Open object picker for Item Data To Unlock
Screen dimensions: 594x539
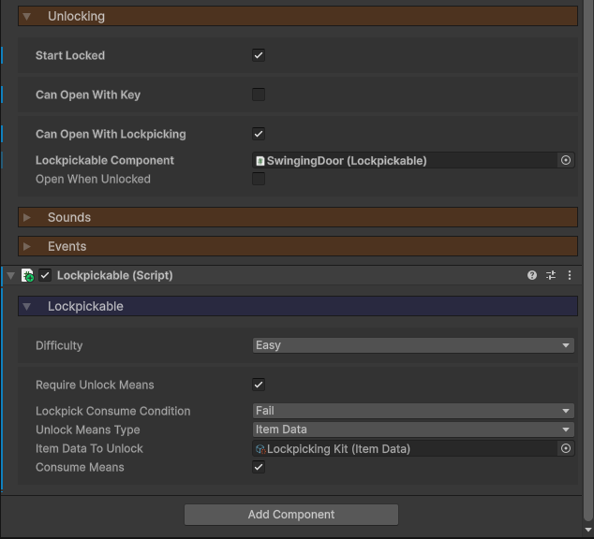pyautogui.click(x=566, y=448)
